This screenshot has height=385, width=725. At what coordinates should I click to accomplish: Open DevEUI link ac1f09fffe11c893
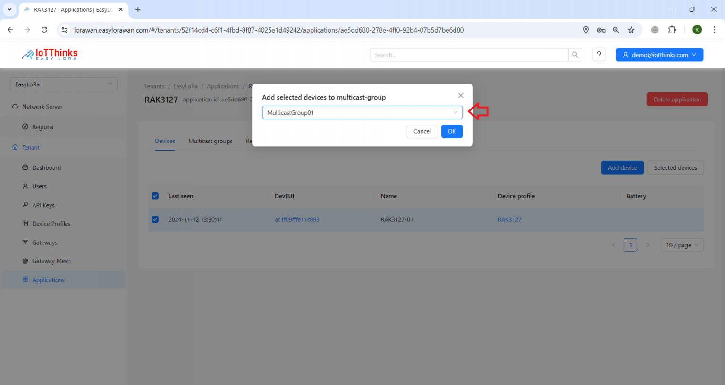(297, 219)
